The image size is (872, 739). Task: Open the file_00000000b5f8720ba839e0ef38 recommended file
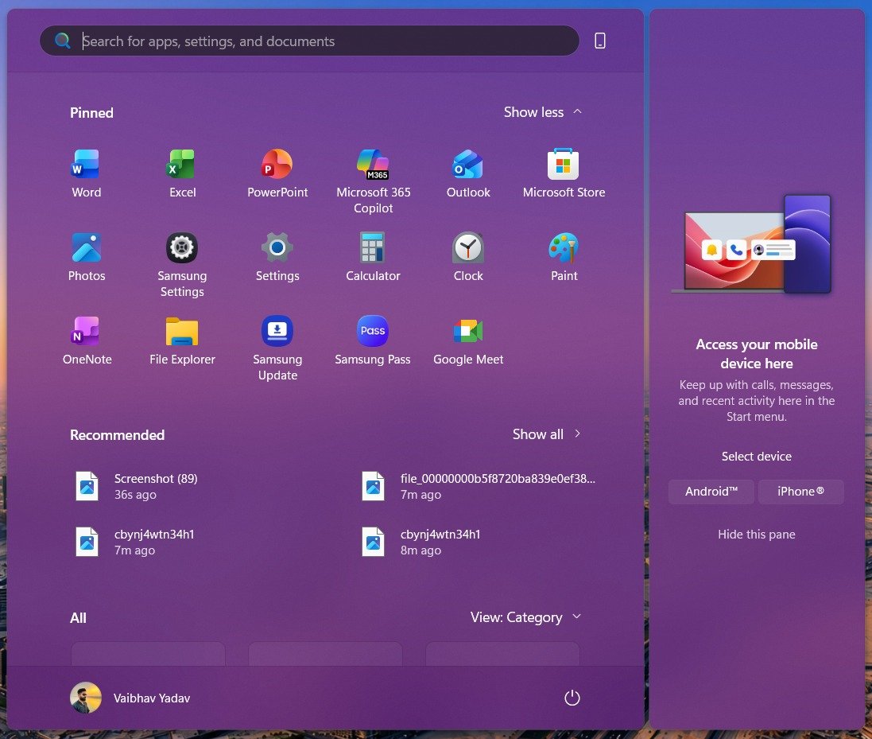[479, 486]
